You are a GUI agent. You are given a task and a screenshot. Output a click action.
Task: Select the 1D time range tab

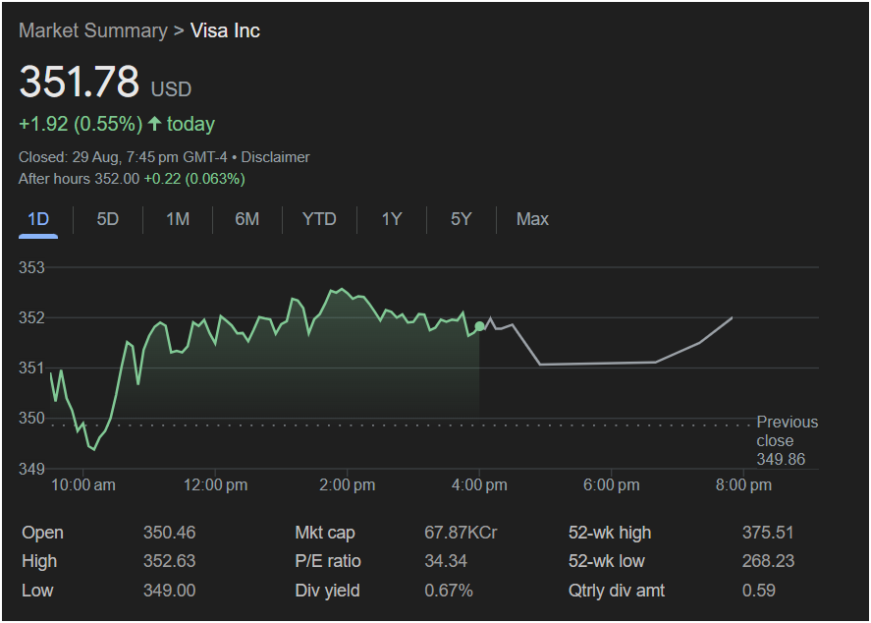coord(38,219)
